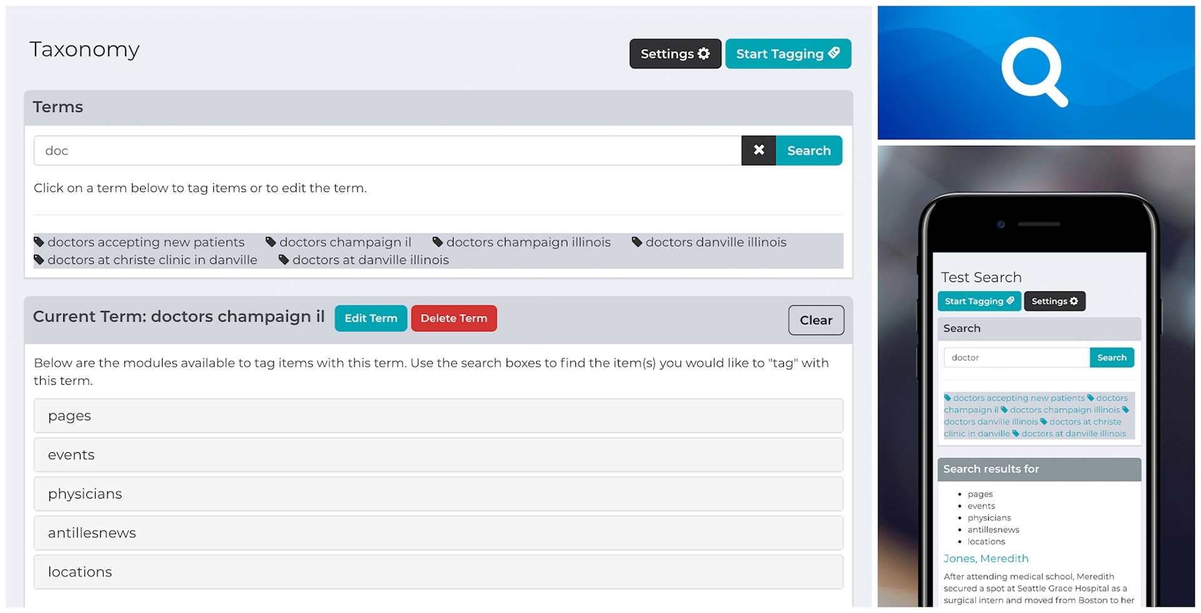The height and width of the screenshot is (613, 1201).
Task: Click tag icon before doctors champaign il
Action: 271,242
